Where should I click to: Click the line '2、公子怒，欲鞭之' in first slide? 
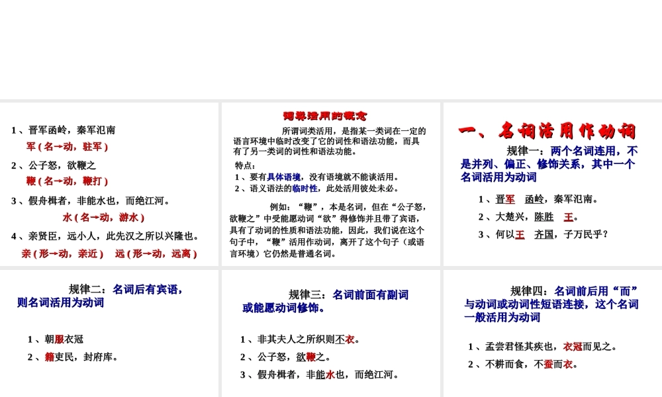pos(54,165)
